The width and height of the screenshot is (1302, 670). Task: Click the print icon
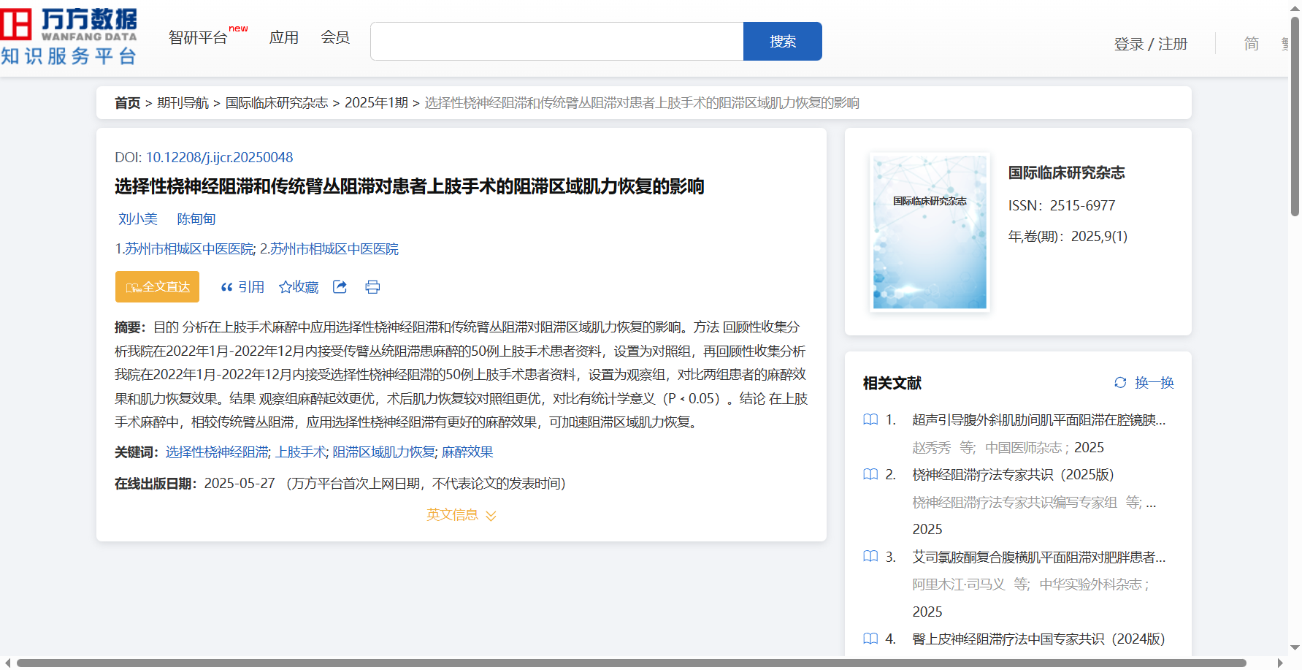click(372, 287)
